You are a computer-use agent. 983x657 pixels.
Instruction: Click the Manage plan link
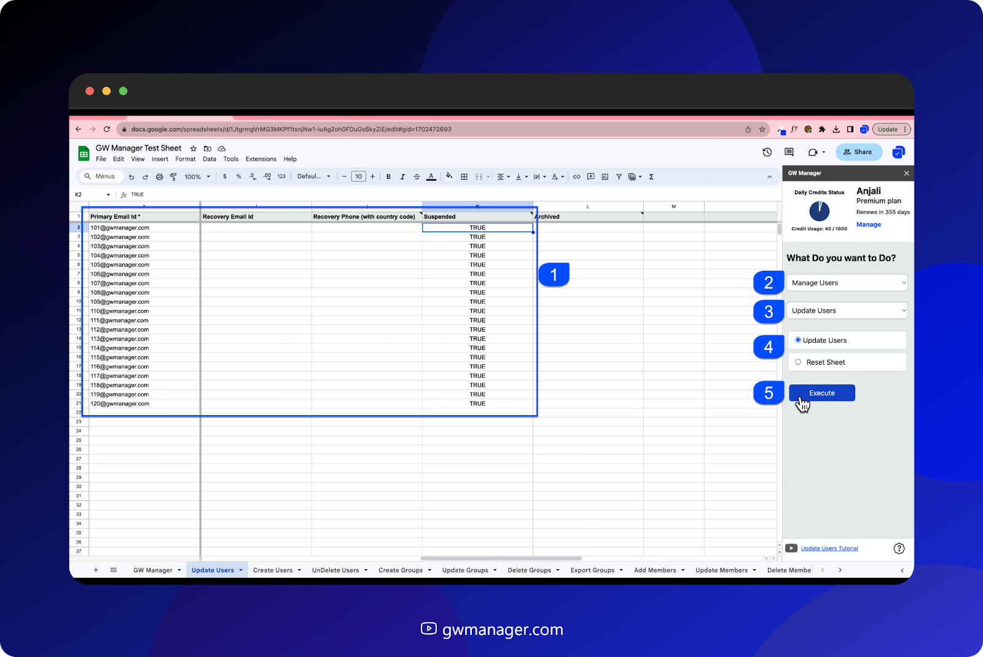(x=869, y=225)
